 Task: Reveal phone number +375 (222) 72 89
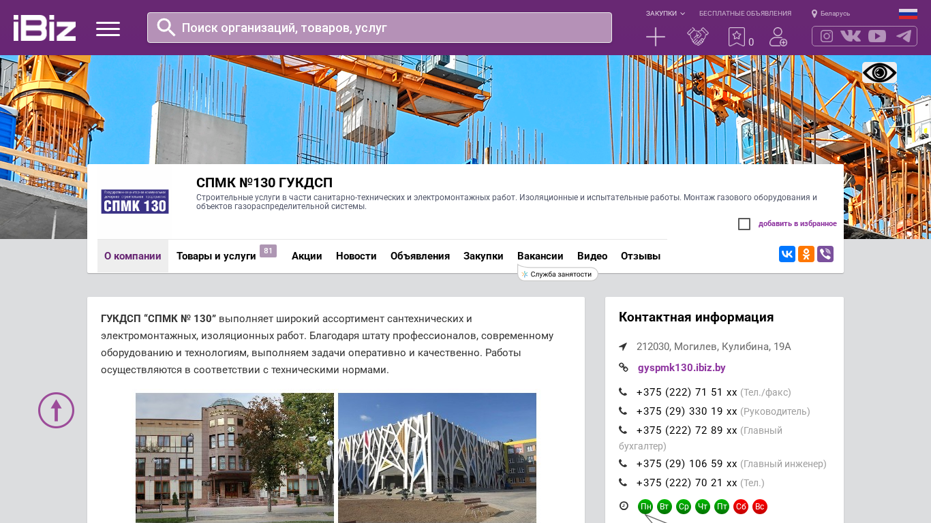[687, 430]
